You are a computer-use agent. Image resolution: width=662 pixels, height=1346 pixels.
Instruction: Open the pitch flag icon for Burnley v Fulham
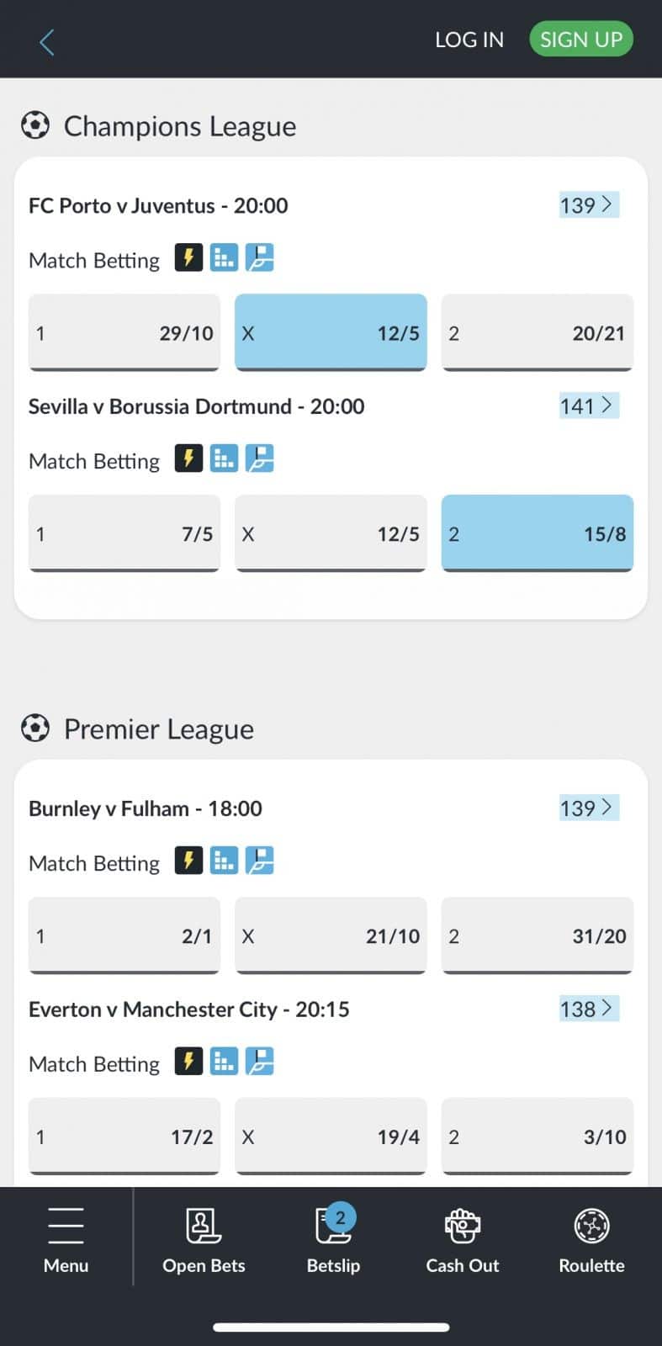pos(260,861)
